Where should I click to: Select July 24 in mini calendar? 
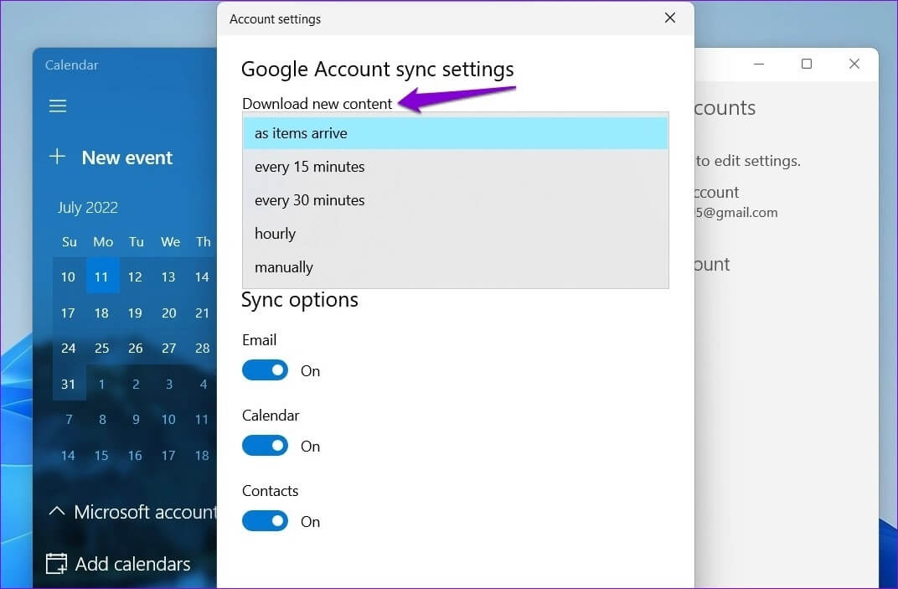[68, 348]
